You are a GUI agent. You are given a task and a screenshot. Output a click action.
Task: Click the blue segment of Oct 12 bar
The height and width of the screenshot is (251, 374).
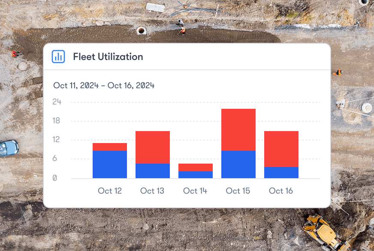click(110, 164)
